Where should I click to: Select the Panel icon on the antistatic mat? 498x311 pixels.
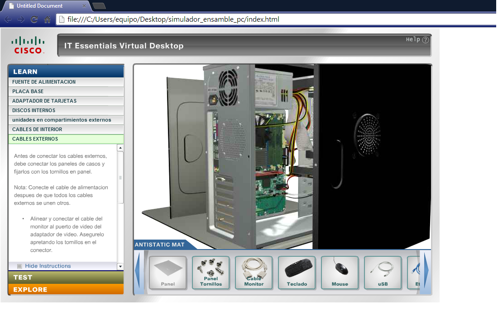coord(168,272)
